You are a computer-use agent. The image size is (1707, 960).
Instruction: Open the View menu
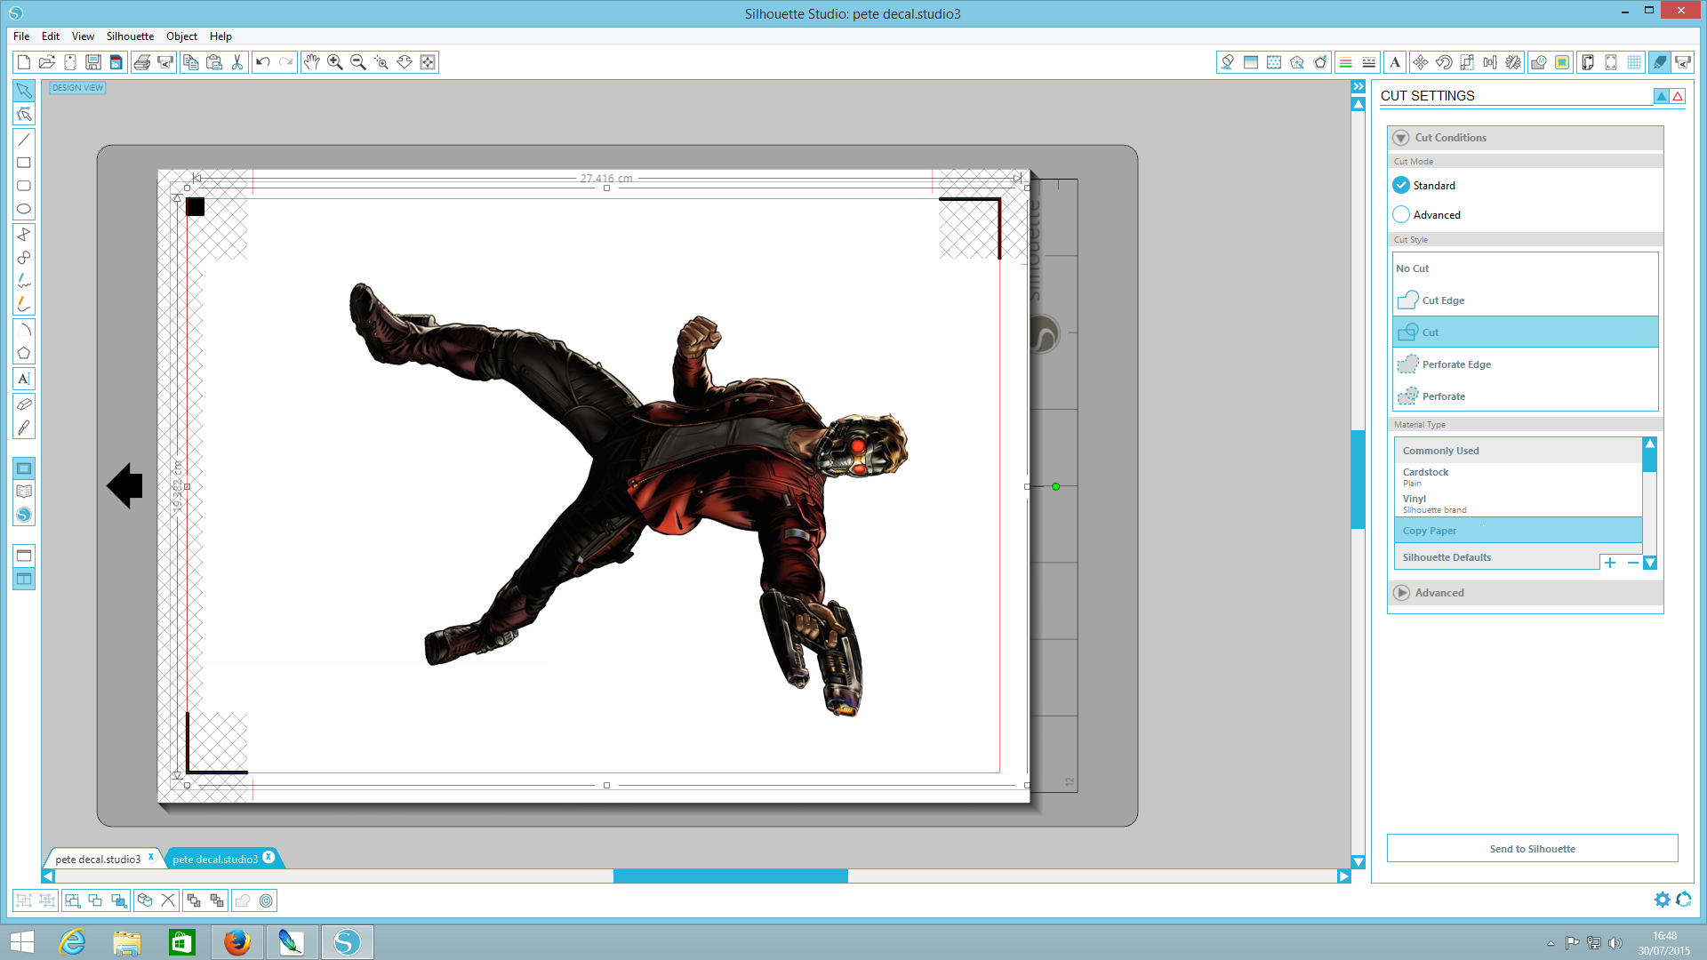coord(83,36)
